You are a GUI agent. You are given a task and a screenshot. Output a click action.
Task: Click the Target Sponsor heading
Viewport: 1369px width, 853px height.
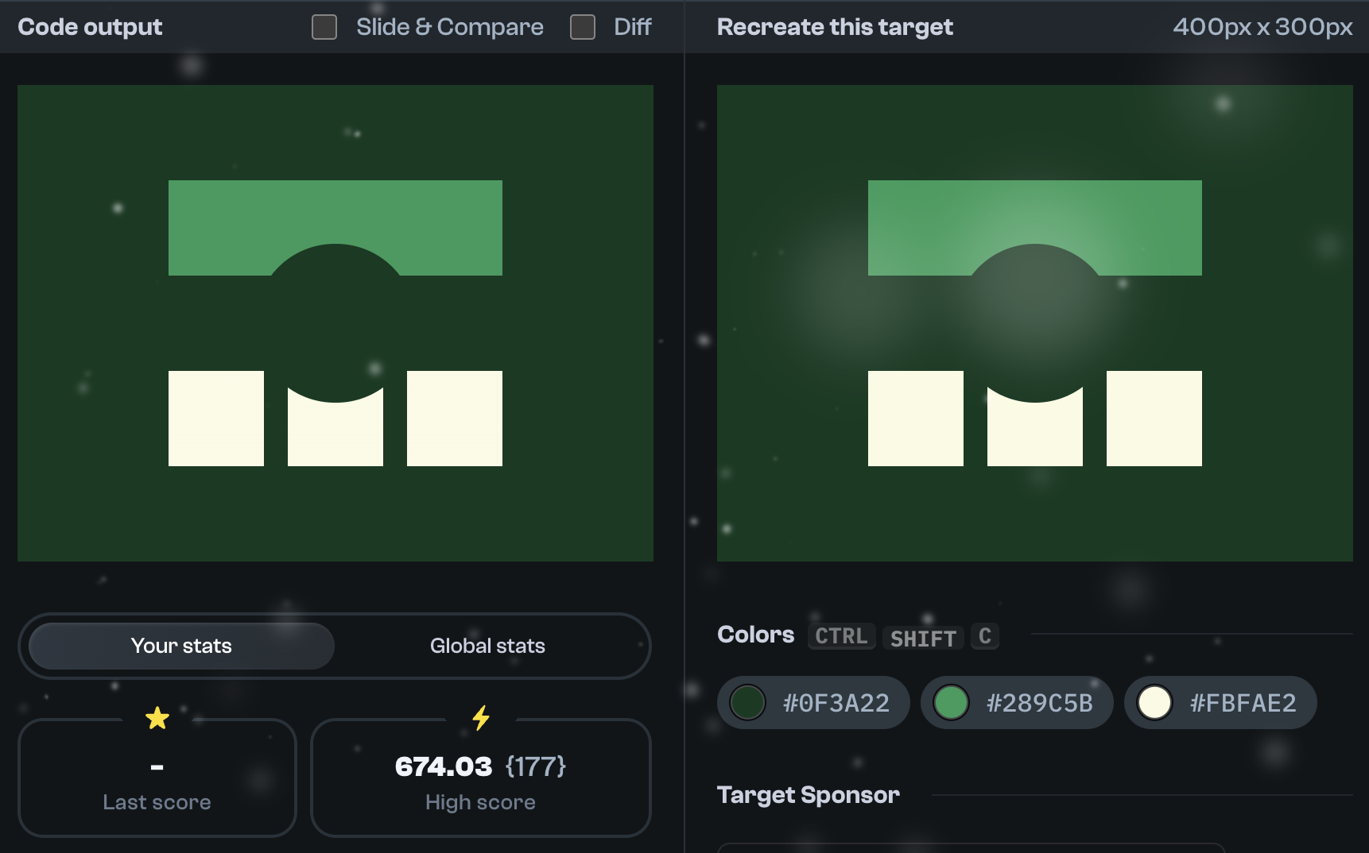pyautogui.click(x=808, y=794)
